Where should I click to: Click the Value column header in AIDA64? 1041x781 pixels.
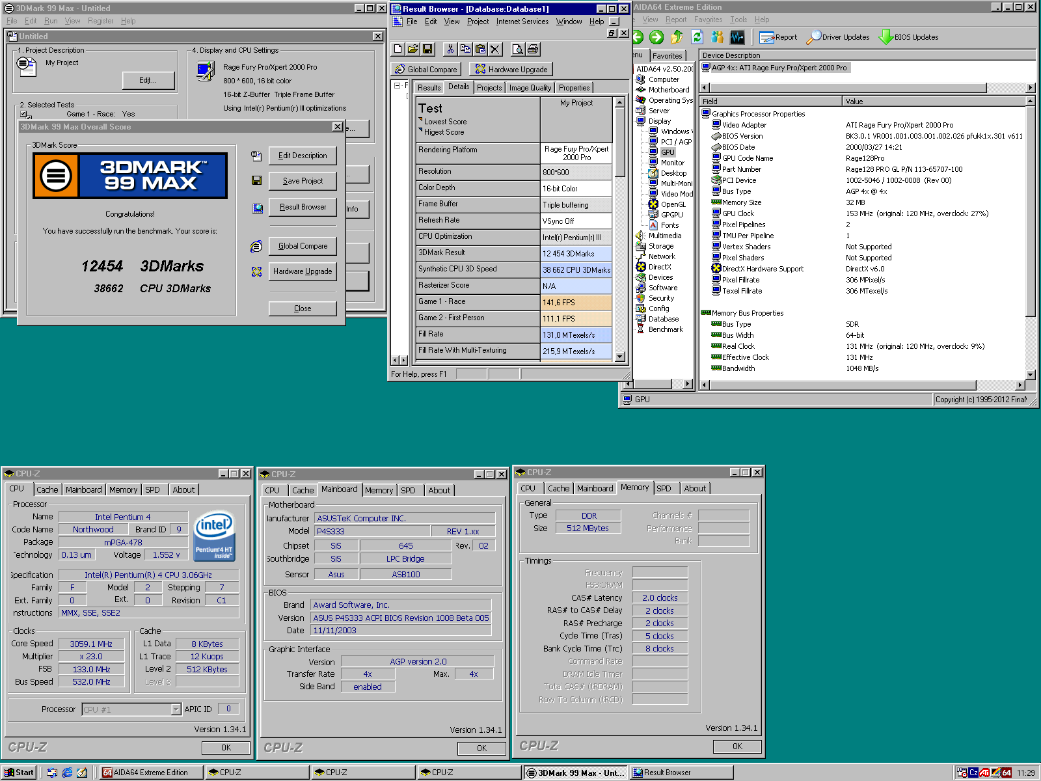point(933,102)
